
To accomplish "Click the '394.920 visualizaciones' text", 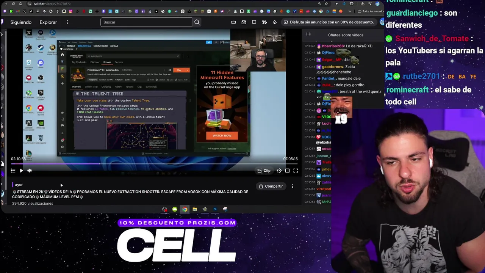I will pos(33,204).
